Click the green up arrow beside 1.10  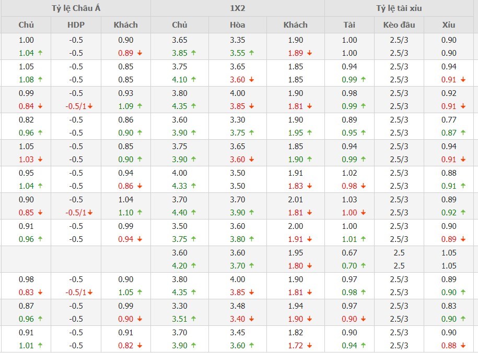(139, 213)
